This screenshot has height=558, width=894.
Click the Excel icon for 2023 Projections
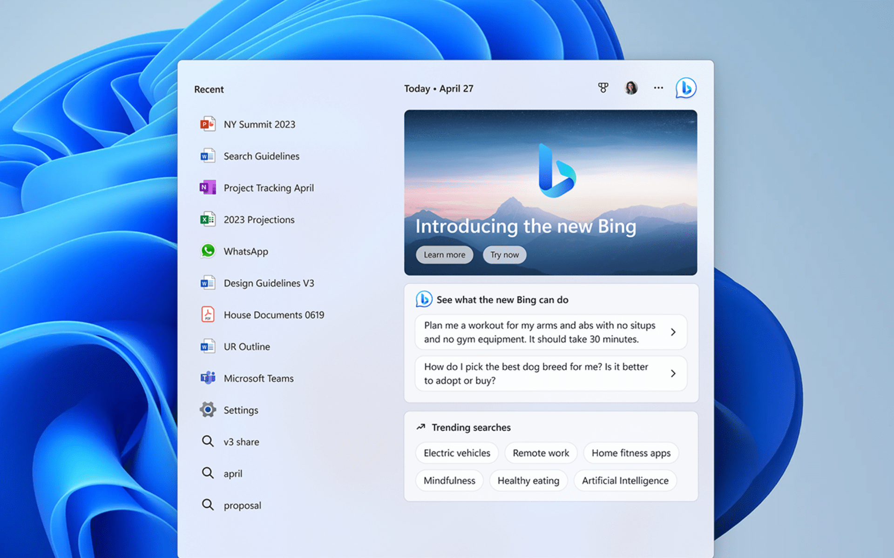[208, 219]
